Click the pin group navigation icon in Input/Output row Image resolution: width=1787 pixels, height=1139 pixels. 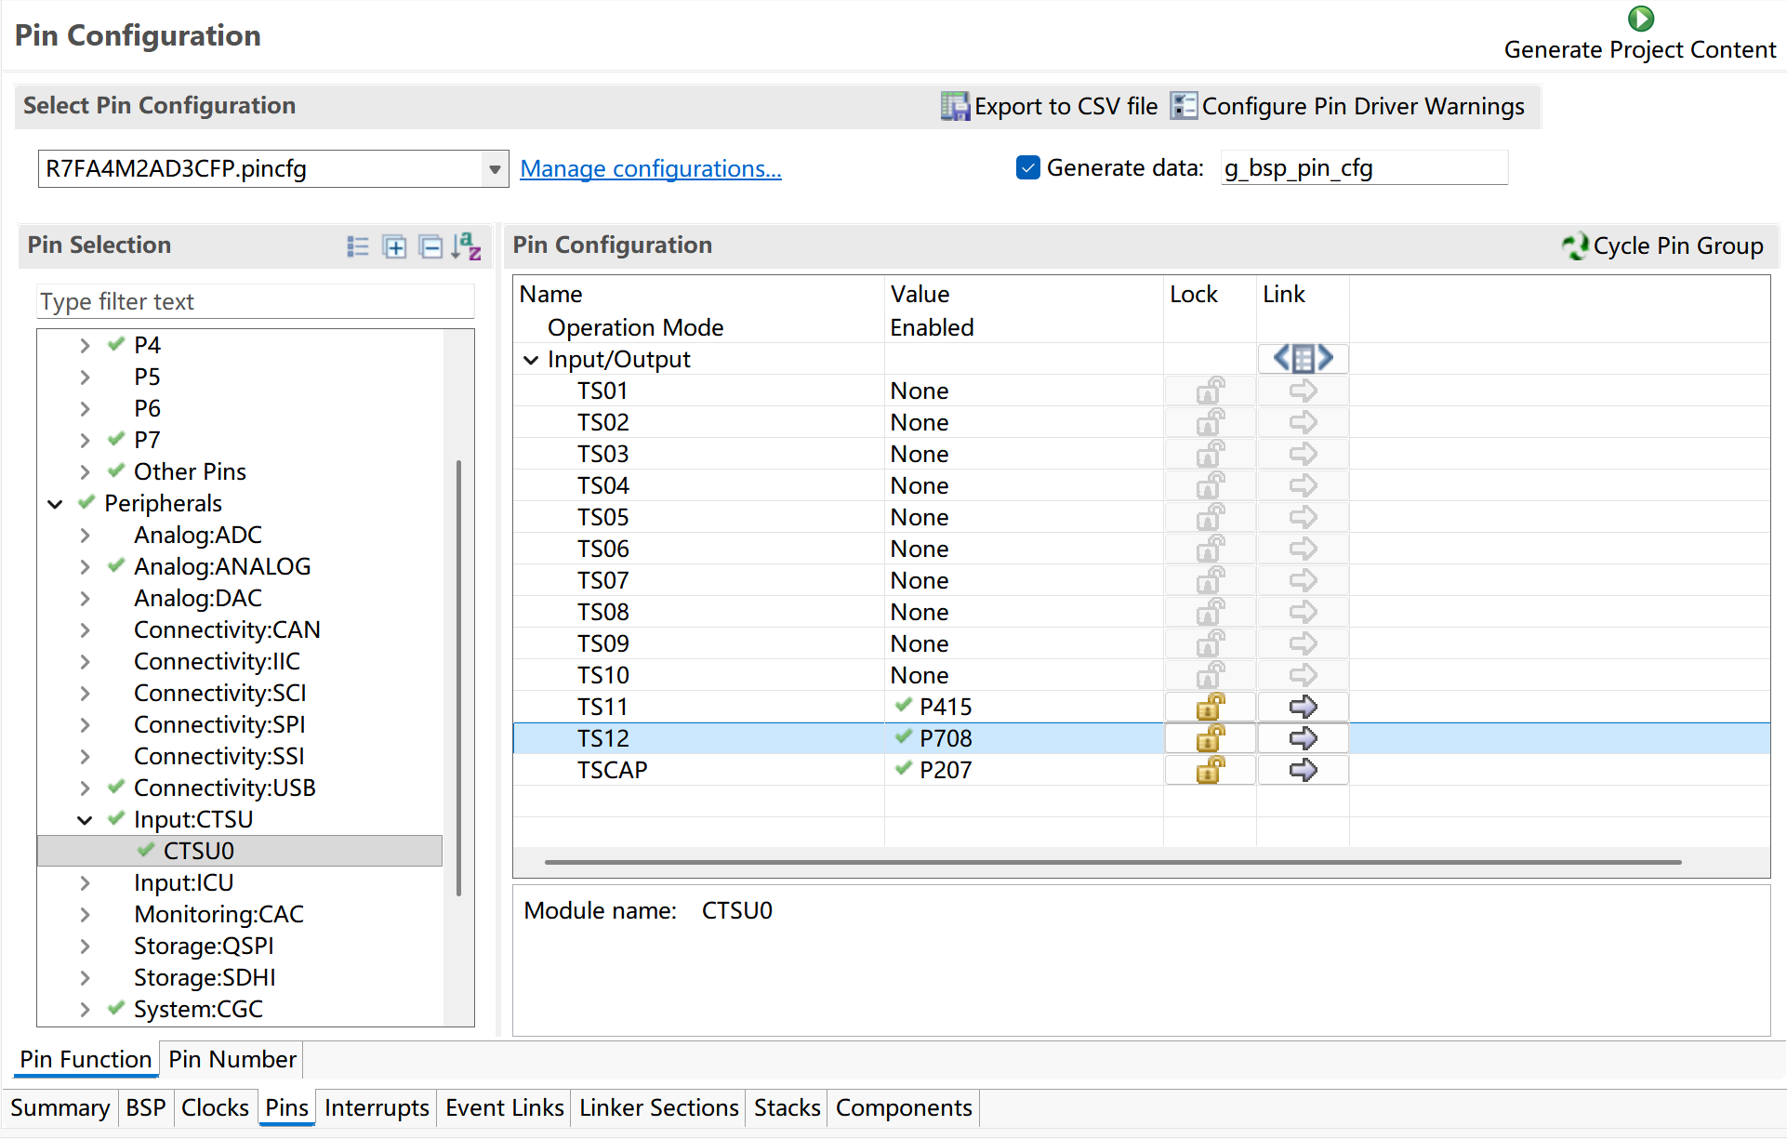point(1303,359)
